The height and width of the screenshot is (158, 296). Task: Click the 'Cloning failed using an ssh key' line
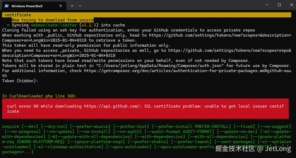[128, 30]
